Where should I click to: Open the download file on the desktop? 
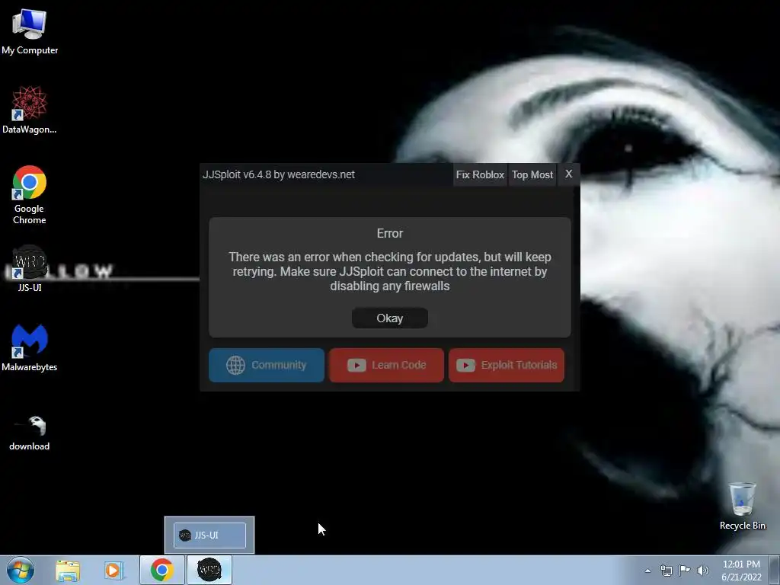click(30, 433)
